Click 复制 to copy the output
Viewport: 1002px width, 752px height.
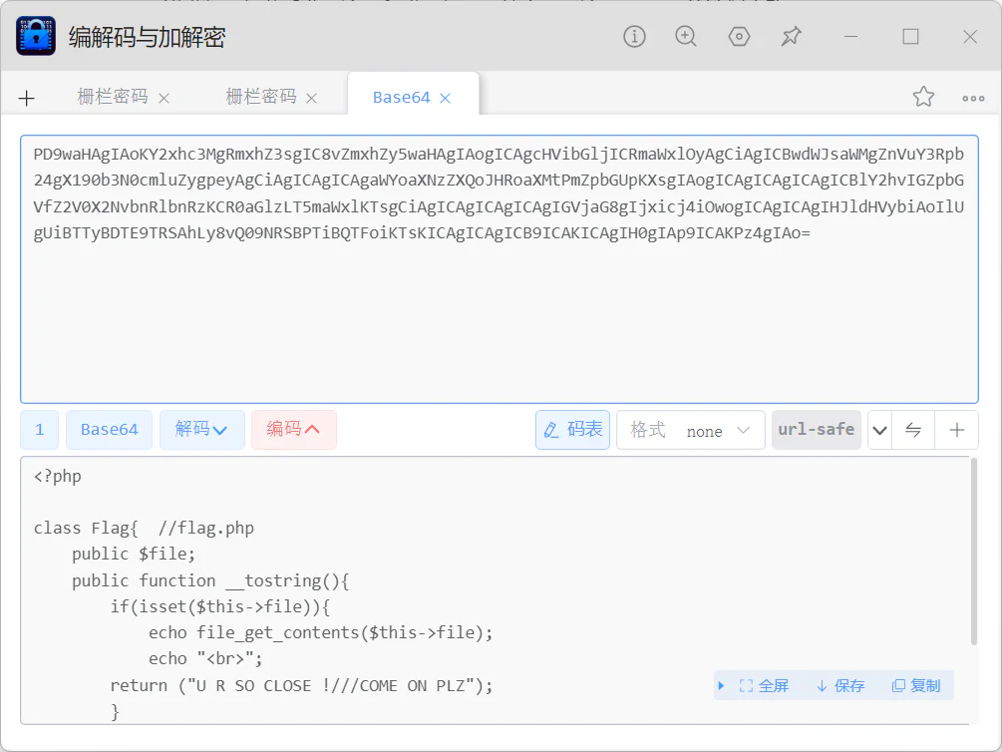click(916, 686)
